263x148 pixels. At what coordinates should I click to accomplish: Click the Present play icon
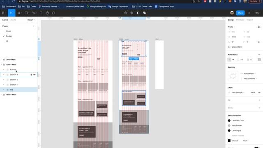pyautogui.click(x=249, y=13)
